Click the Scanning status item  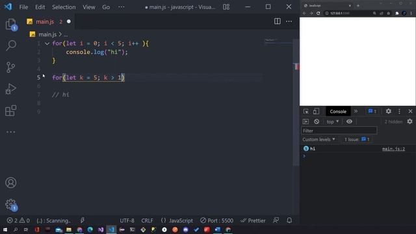pos(53,220)
